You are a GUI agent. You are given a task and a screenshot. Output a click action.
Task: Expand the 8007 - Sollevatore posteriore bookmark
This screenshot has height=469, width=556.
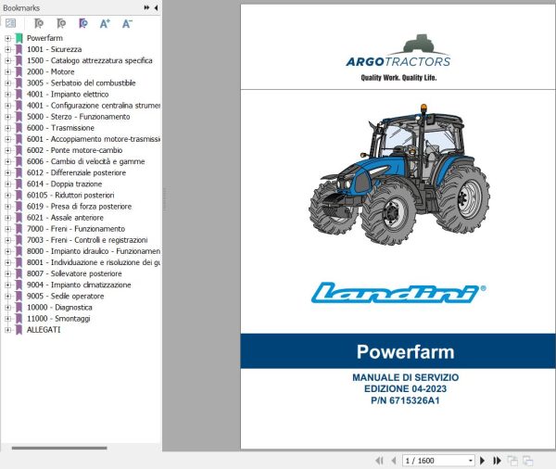tap(7, 273)
